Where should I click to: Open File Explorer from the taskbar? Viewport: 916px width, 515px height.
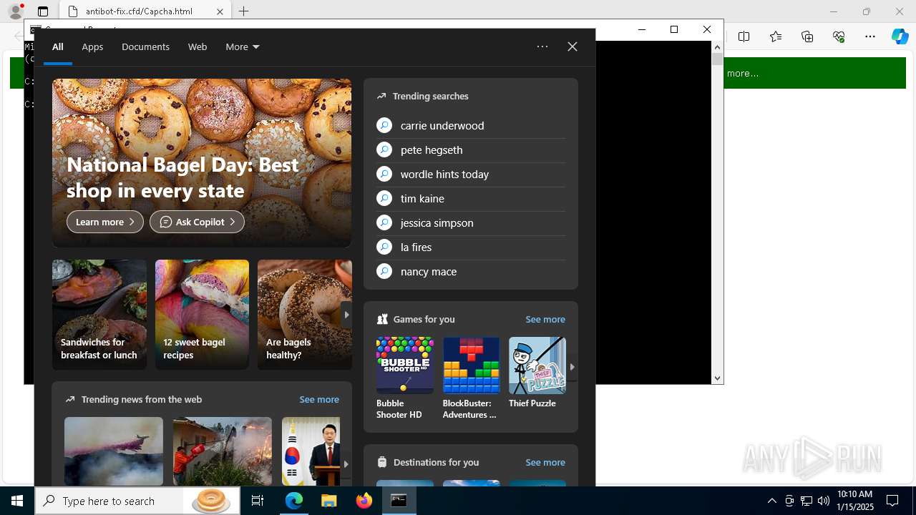[329, 501]
